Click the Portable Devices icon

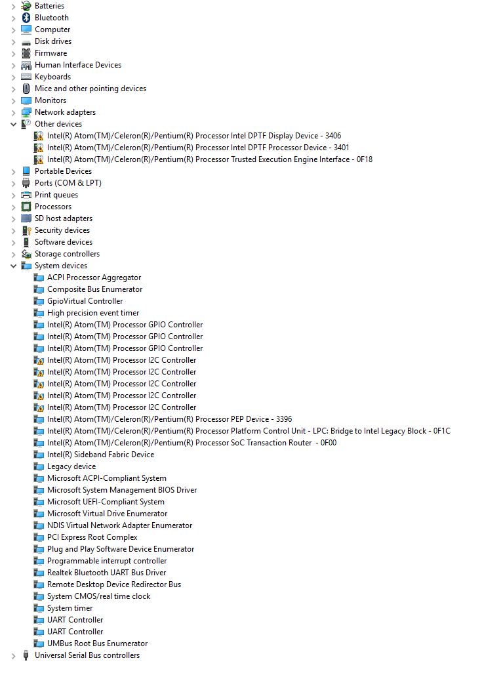coord(26,171)
